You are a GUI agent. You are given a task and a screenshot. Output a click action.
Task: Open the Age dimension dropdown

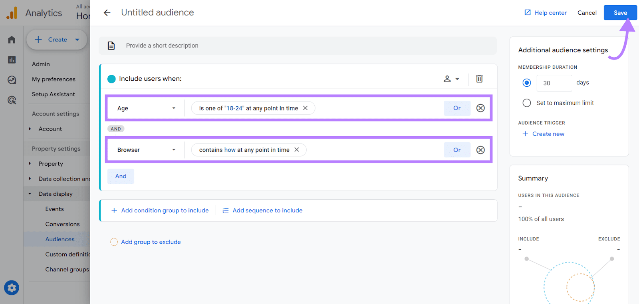(146, 108)
